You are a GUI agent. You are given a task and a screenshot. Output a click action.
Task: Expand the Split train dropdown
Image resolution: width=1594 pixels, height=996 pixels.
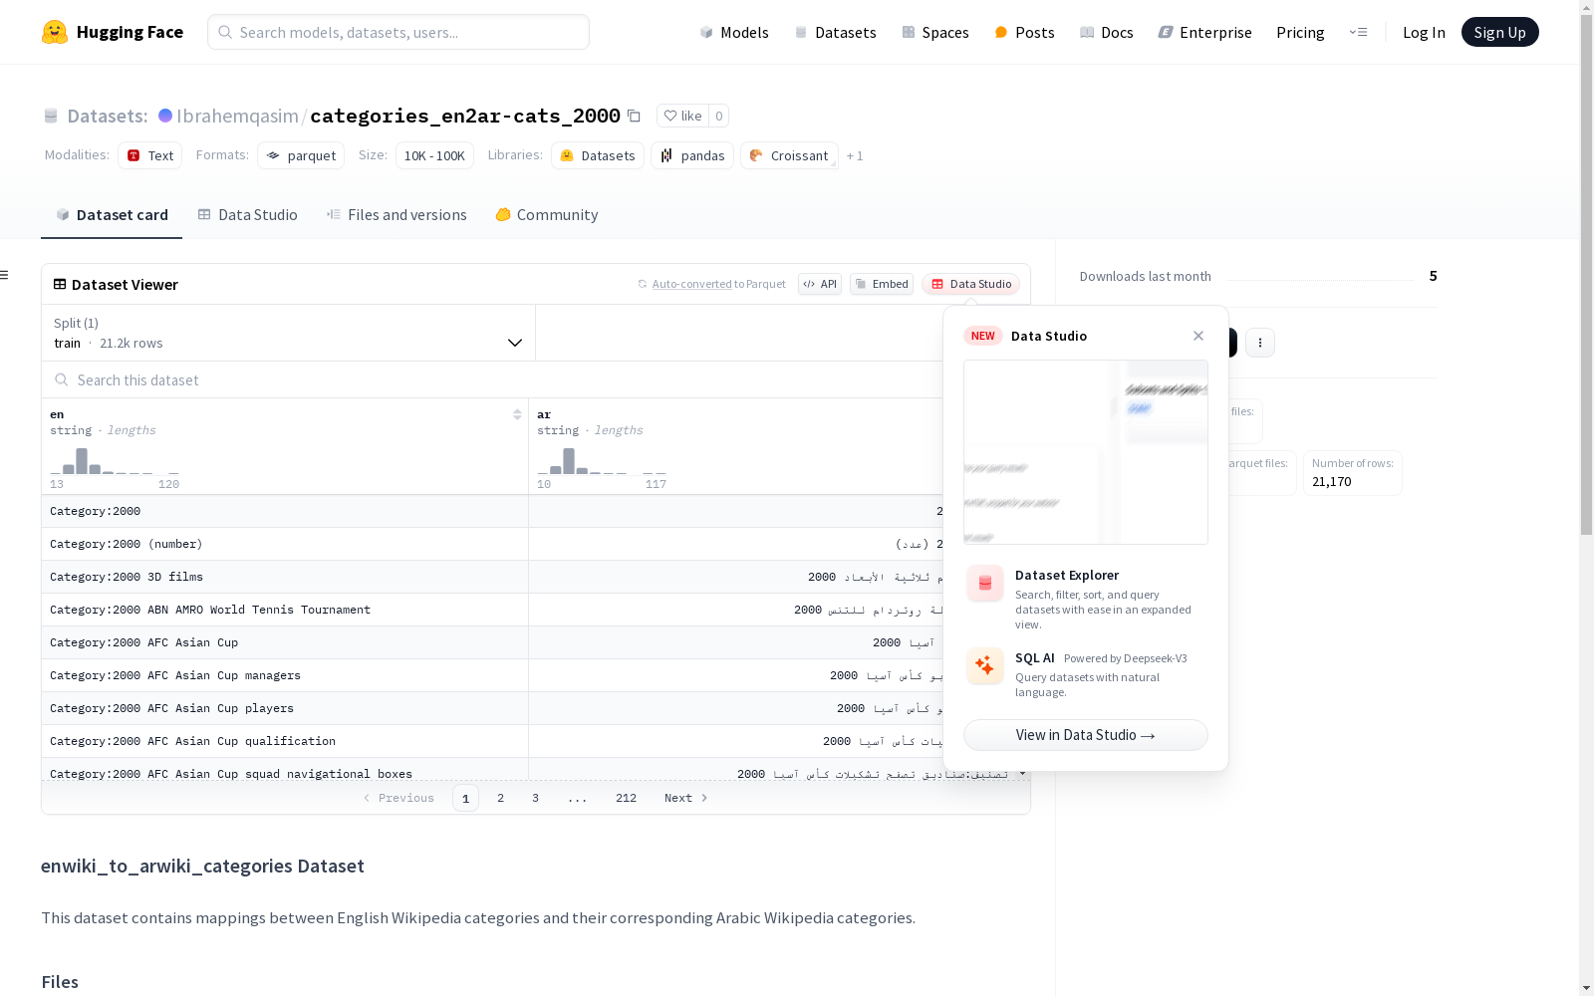click(288, 333)
